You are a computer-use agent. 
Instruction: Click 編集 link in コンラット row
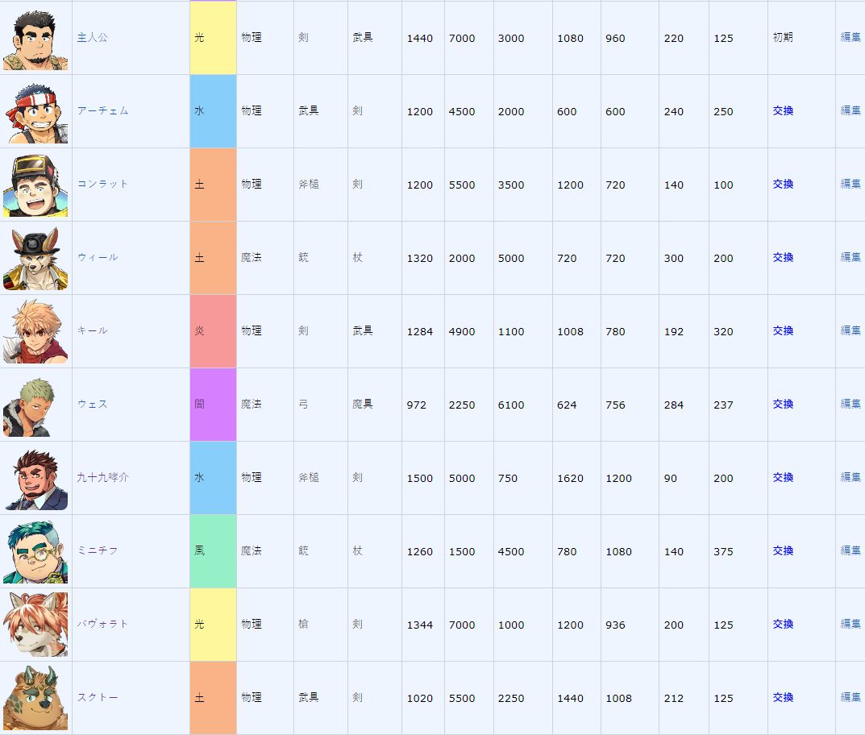pyautogui.click(x=850, y=185)
